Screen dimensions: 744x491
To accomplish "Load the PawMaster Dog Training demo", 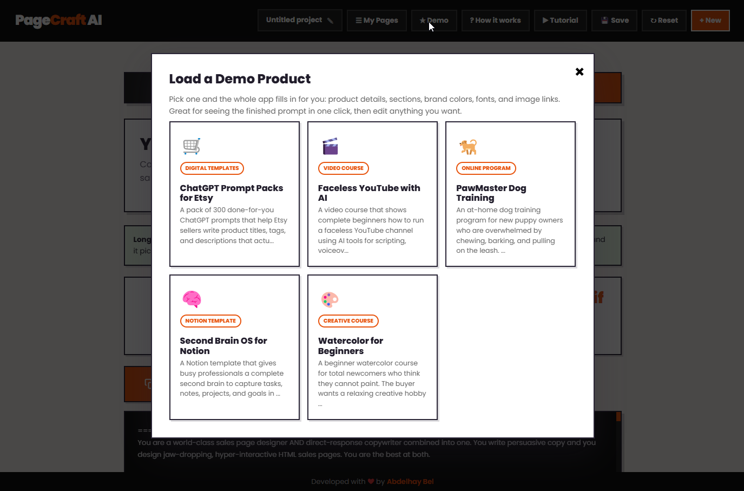I will pyautogui.click(x=510, y=194).
